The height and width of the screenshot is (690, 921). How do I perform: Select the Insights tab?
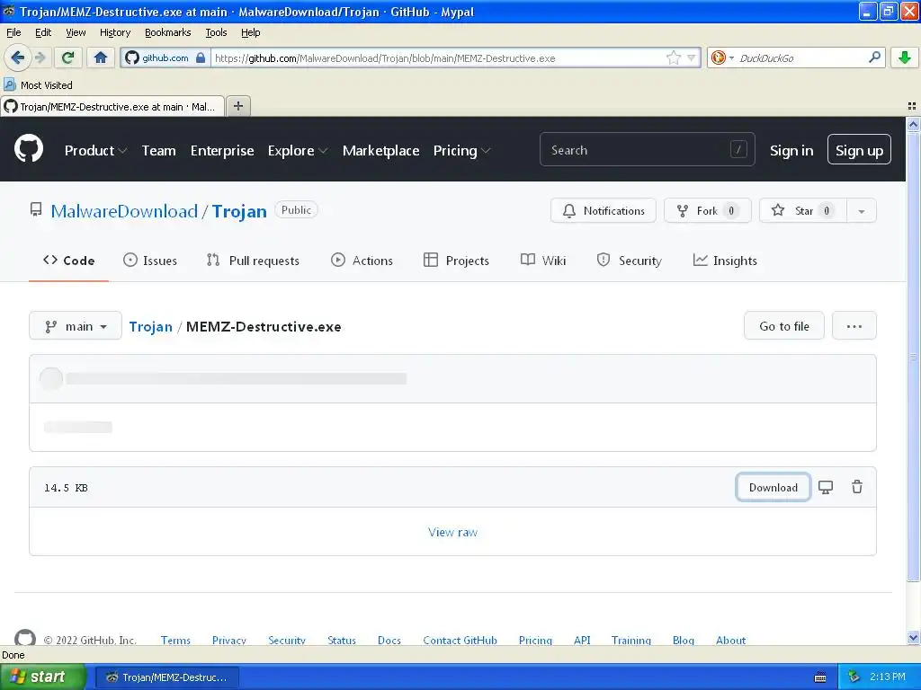coord(725,261)
